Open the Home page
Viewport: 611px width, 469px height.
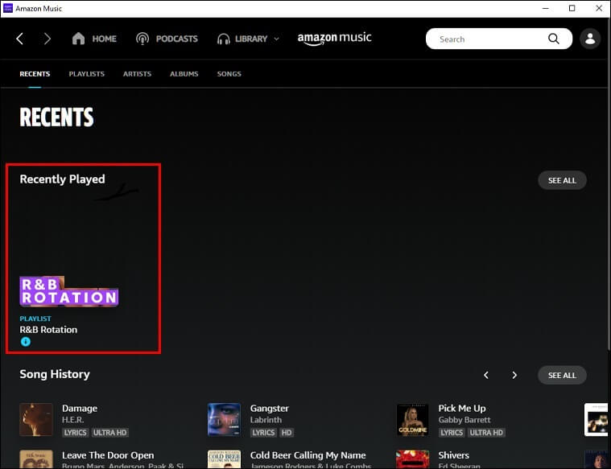(94, 39)
